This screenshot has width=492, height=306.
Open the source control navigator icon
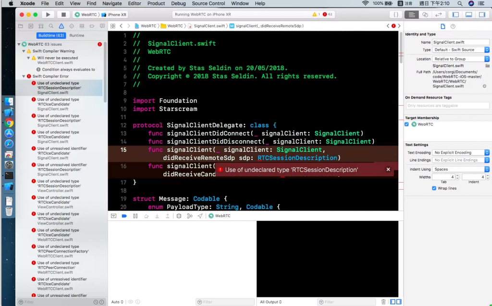click(x=31, y=26)
